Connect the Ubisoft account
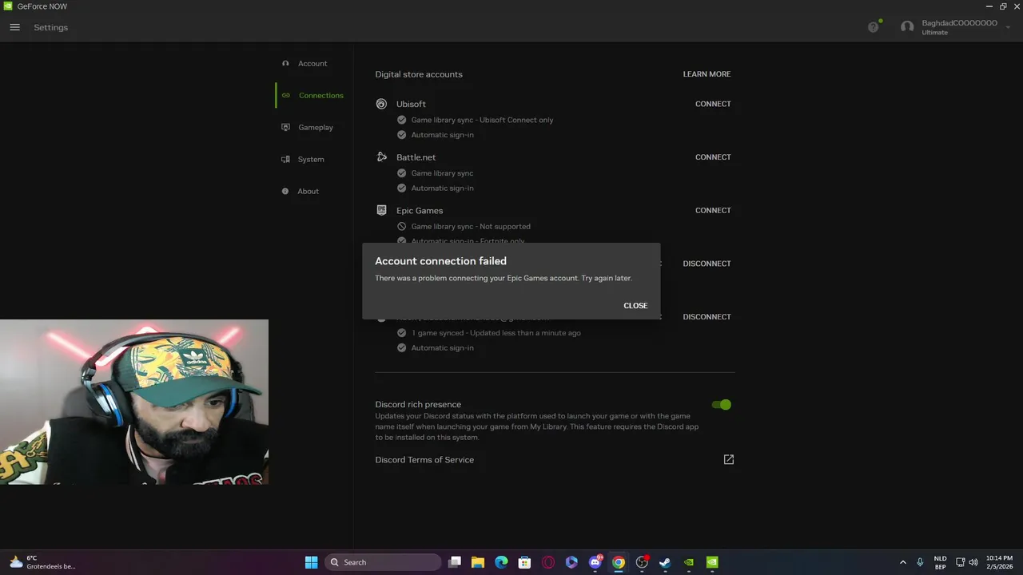The image size is (1023, 575). click(713, 104)
